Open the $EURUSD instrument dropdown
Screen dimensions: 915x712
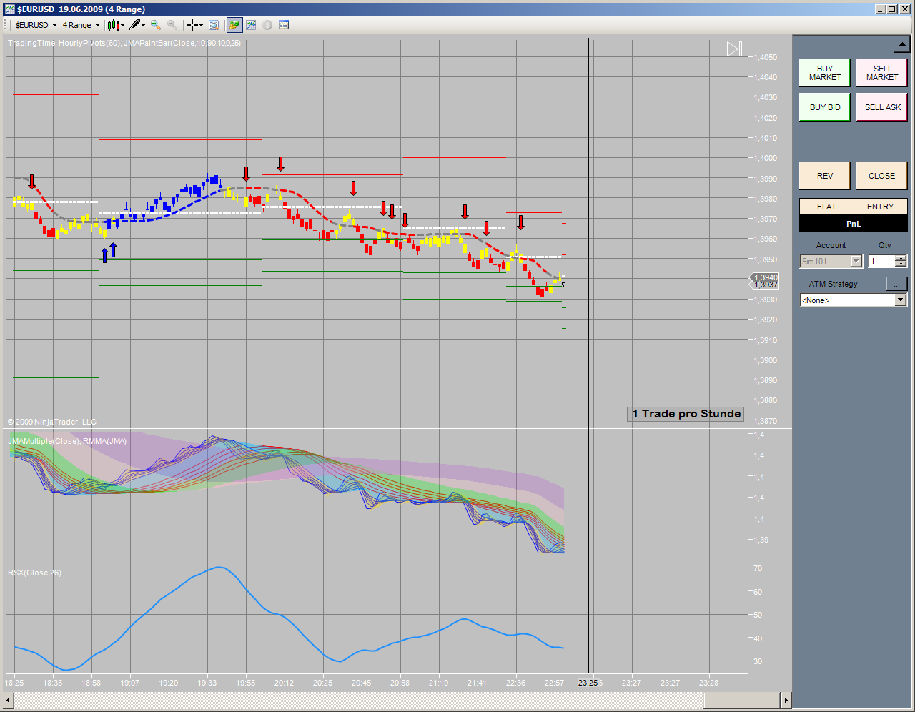[36, 25]
